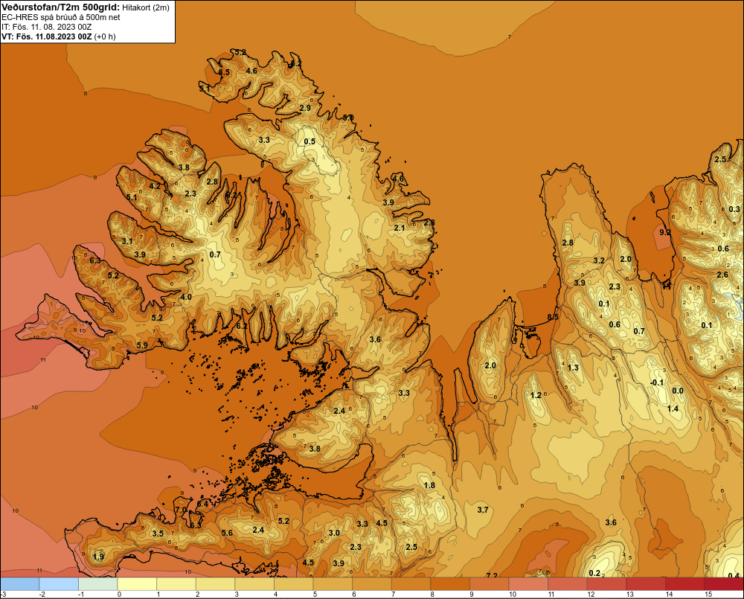744x599 pixels.
Task: Pick the legend color between -1 and 0
Action: coord(97,583)
